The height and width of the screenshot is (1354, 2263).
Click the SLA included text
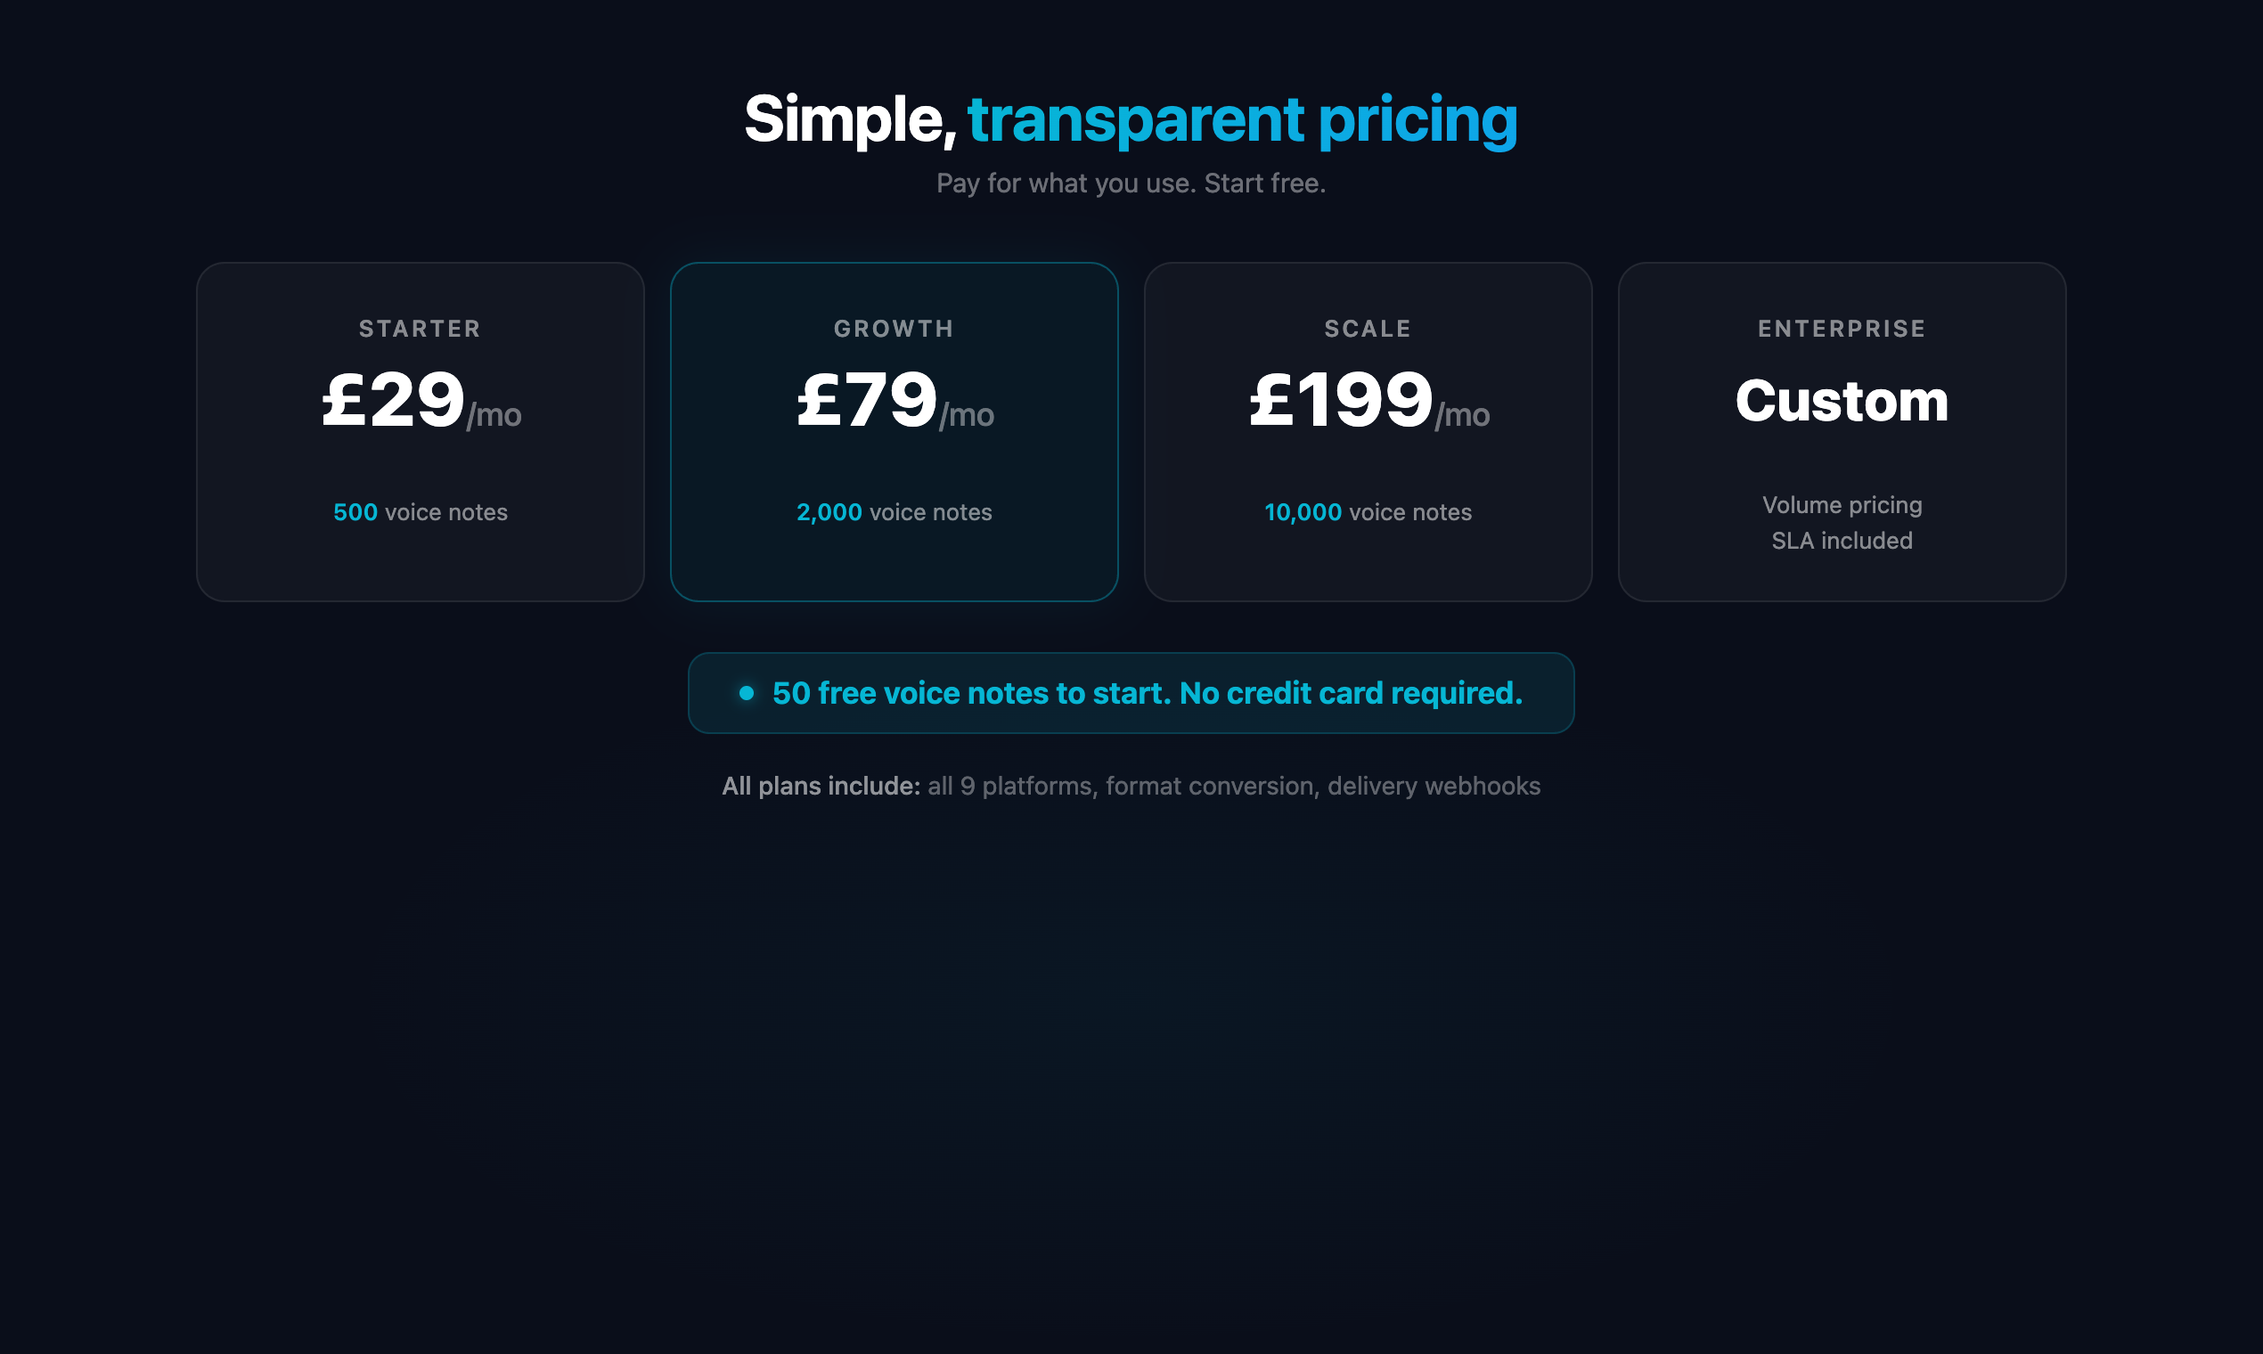pyautogui.click(x=1842, y=540)
